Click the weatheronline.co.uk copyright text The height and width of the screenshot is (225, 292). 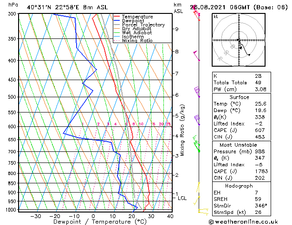[x=243, y=222]
